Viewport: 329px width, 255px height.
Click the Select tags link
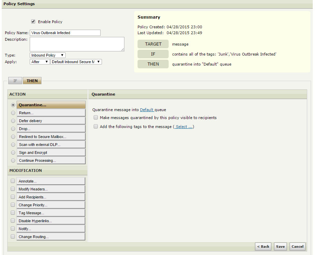pos(184,127)
